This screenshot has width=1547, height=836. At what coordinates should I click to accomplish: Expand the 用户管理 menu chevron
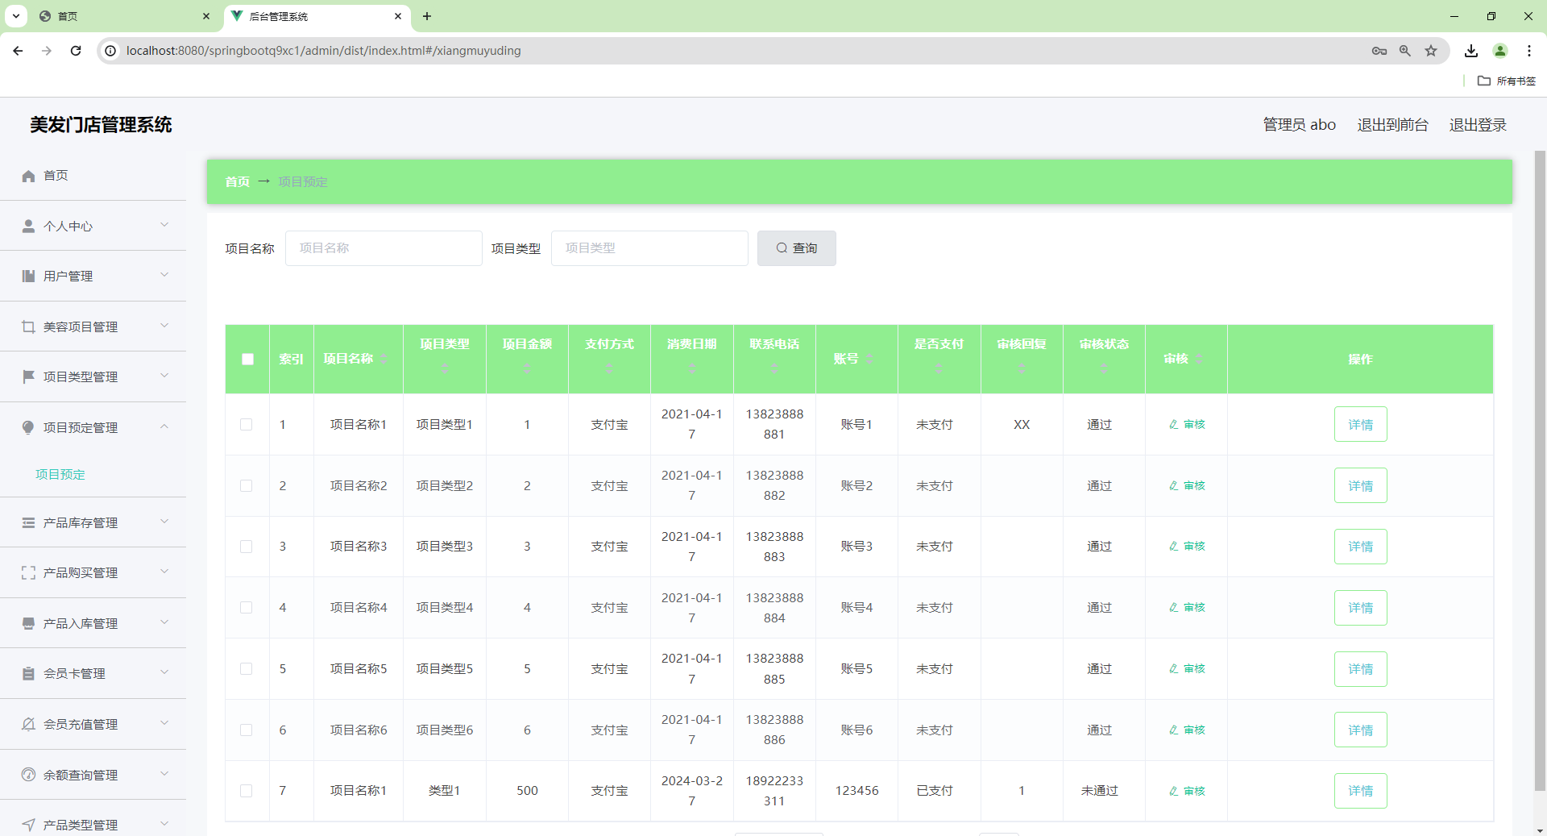(164, 275)
